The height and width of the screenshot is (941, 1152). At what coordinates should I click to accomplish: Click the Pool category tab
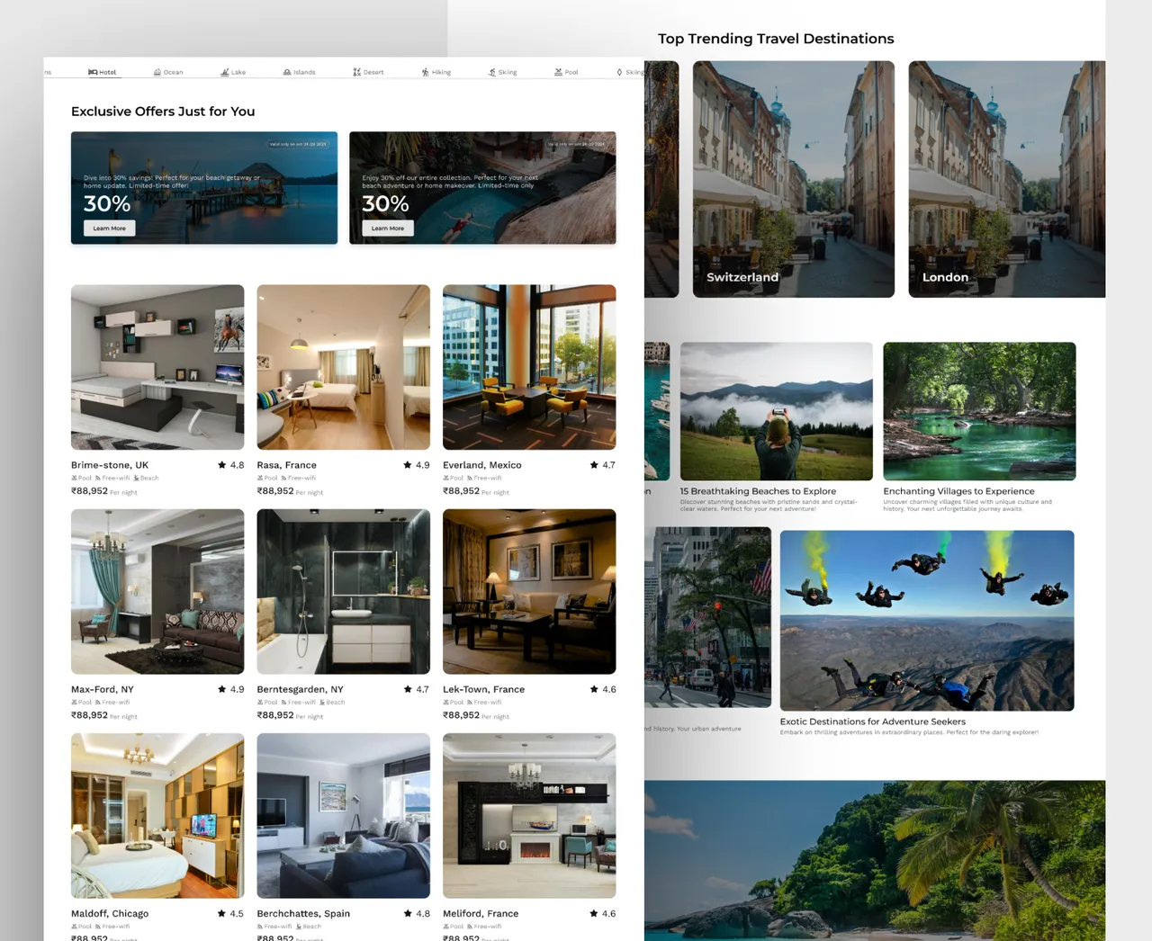point(566,72)
